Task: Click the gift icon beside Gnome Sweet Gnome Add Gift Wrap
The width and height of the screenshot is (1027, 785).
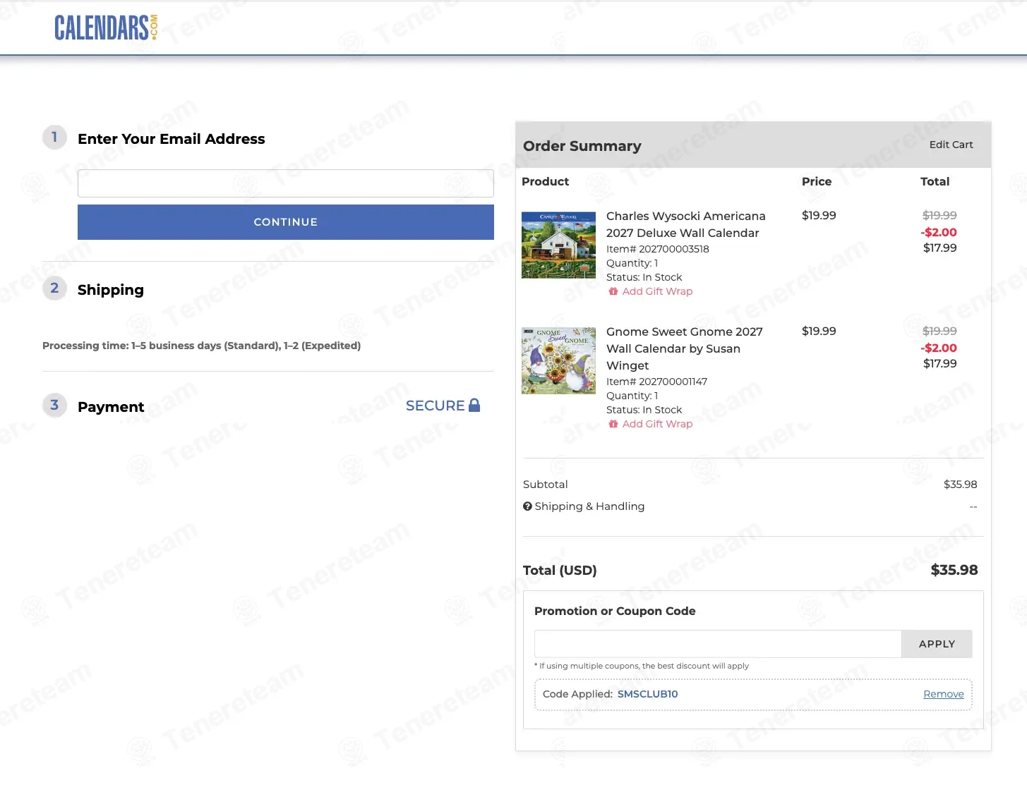Action: (613, 424)
